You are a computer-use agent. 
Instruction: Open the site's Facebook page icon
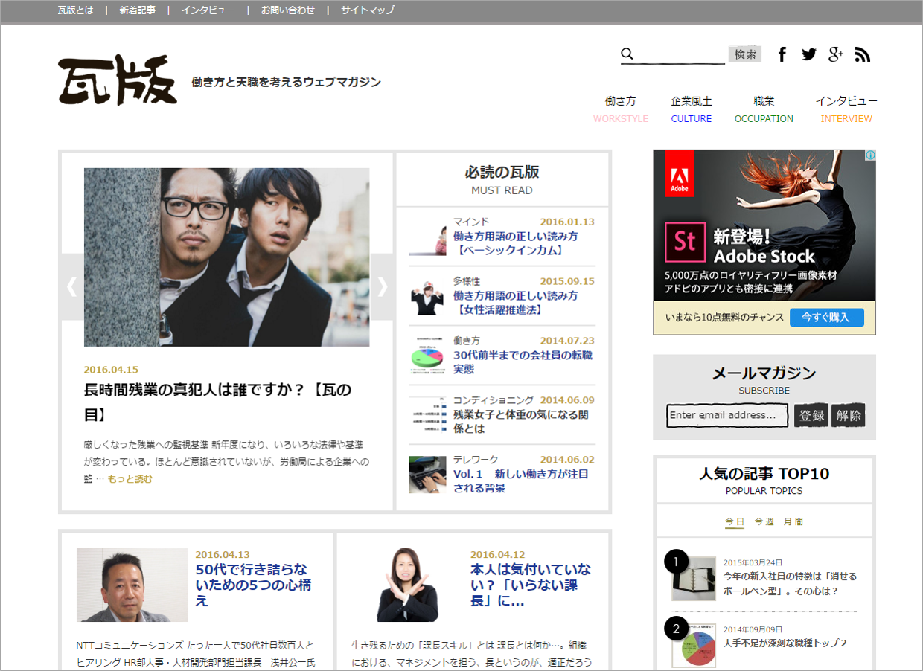(782, 54)
